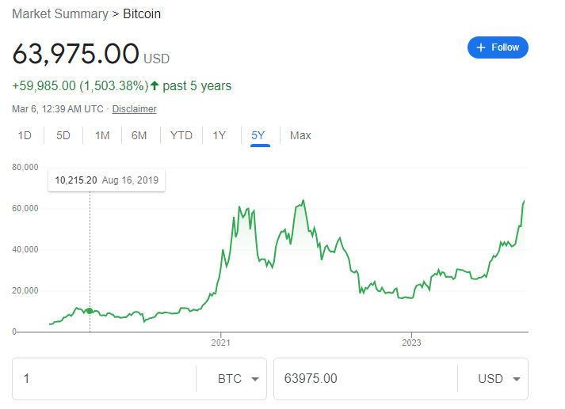Show the YTD chart range
The width and height of the screenshot is (565, 409).
[181, 135]
